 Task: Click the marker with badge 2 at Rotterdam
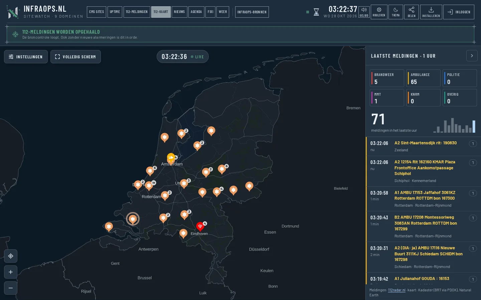point(165,196)
